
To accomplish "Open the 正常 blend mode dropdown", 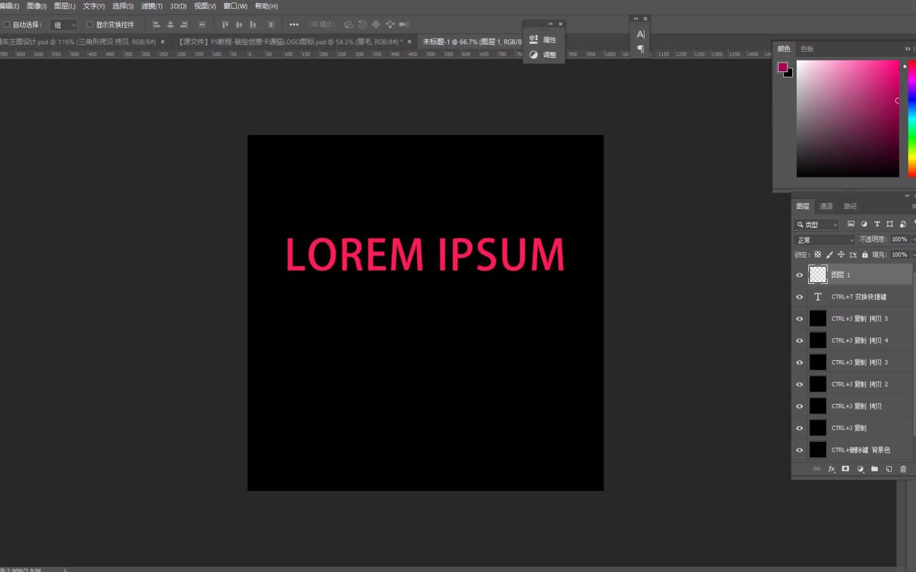I will [x=825, y=240].
